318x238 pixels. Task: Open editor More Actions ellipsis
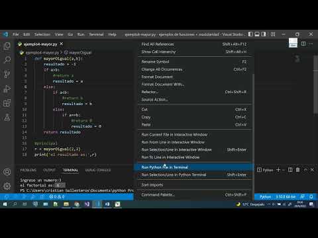click(x=311, y=44)
